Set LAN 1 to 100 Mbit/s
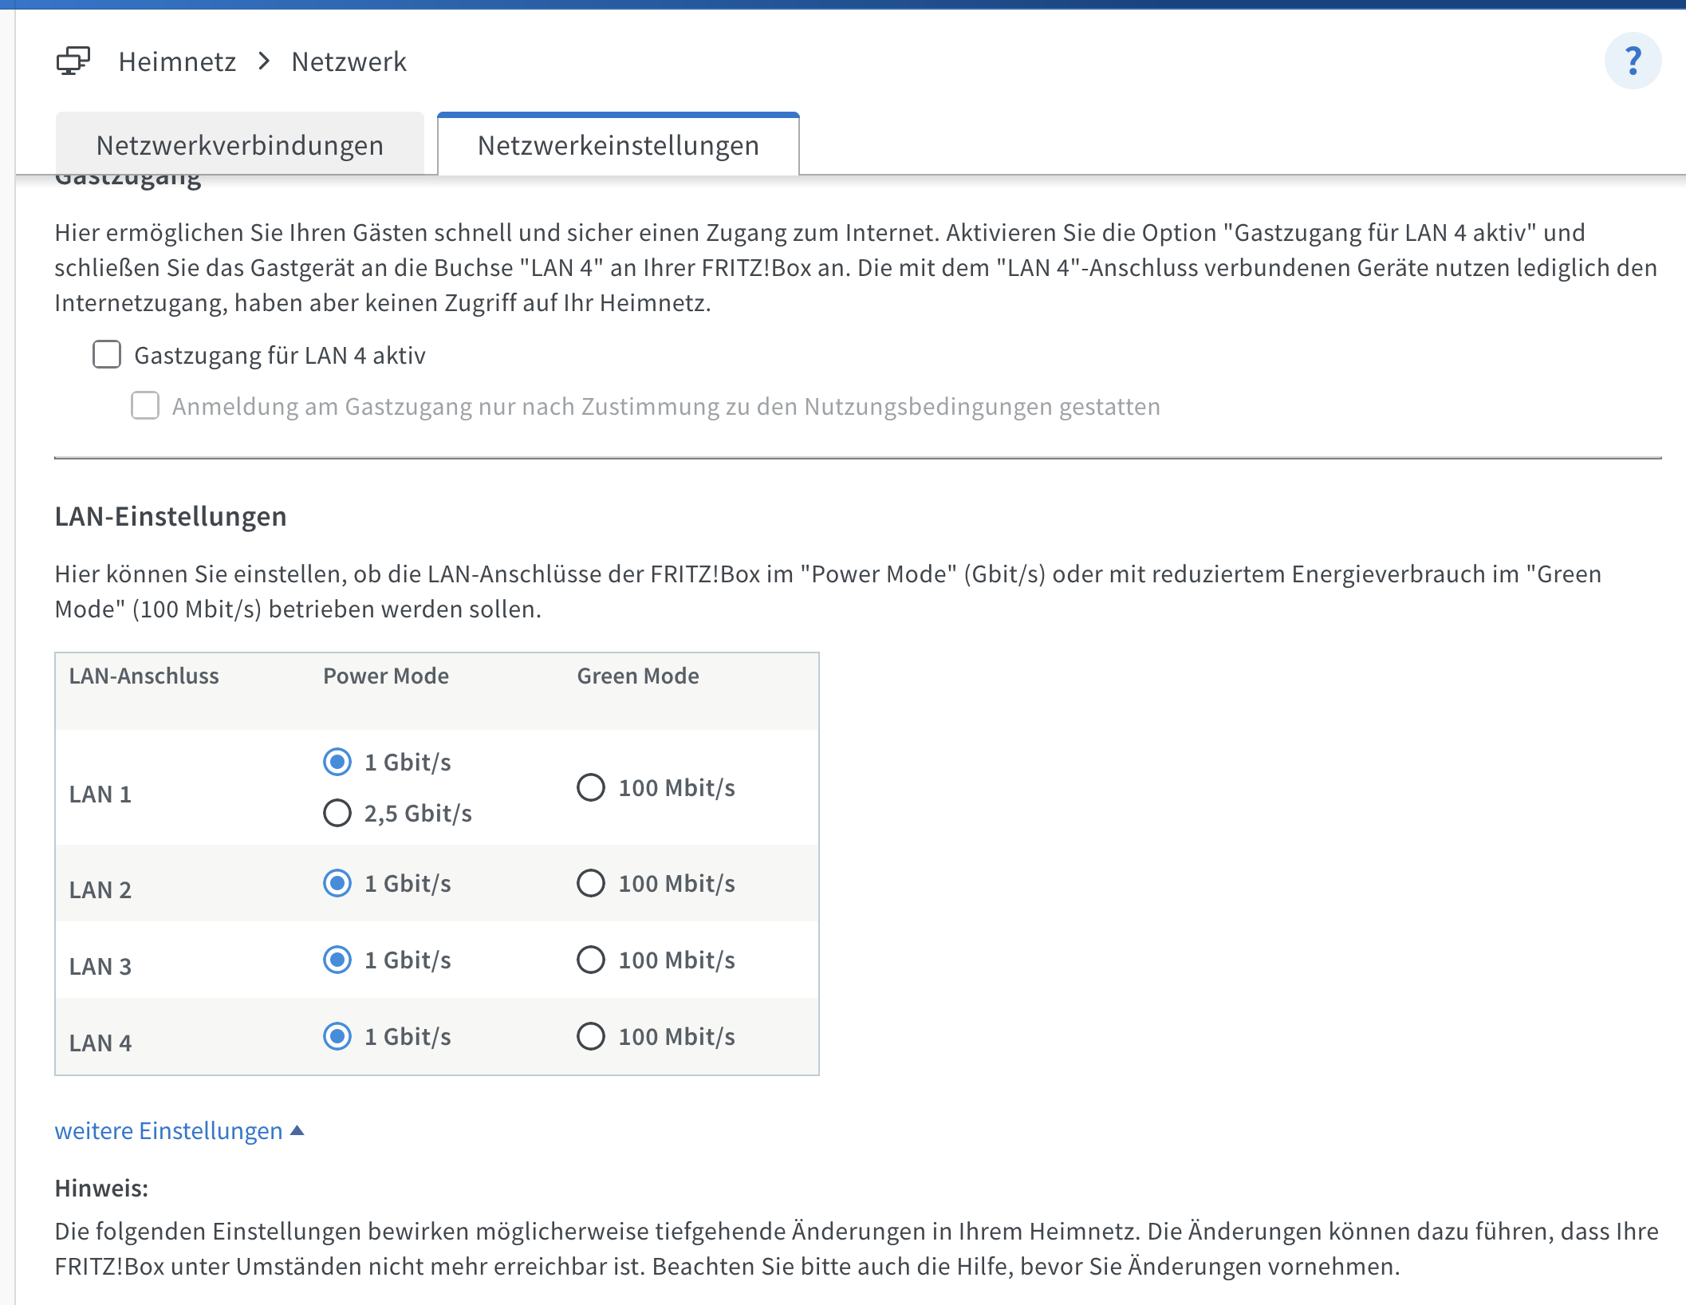Screen dimensions: 1686x1305 [591, 787]
